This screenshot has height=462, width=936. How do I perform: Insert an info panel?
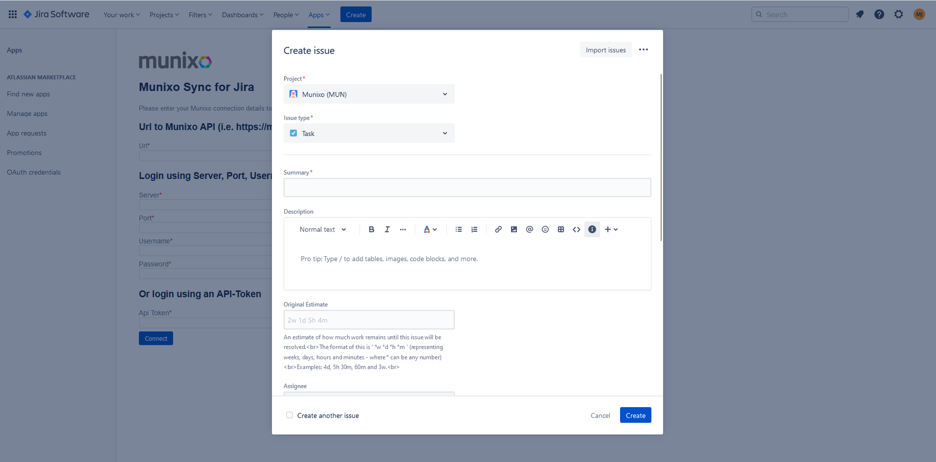pyautogui.click(x=592, y=229)
